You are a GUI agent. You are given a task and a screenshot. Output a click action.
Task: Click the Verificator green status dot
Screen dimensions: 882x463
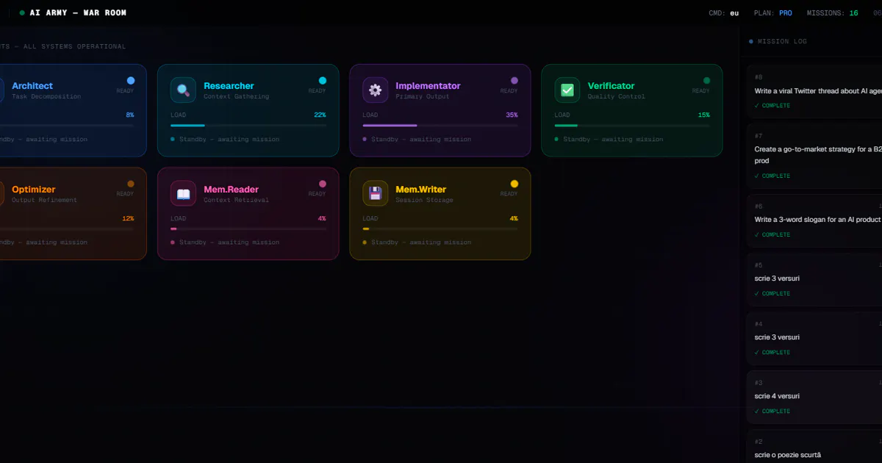point(707,81)
